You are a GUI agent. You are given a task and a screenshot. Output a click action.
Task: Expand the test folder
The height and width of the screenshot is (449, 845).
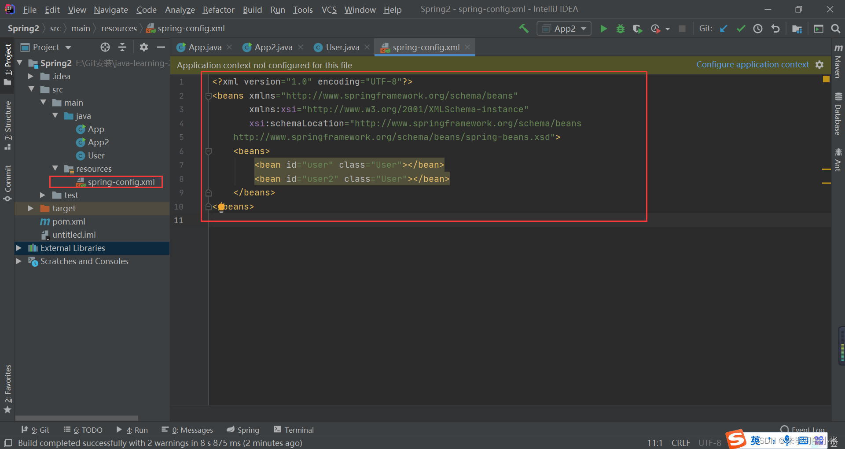tap(43, 195)
